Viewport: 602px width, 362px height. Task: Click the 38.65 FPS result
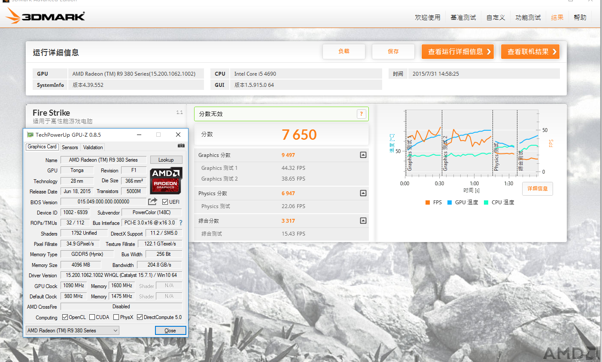(x=293, y=178)
